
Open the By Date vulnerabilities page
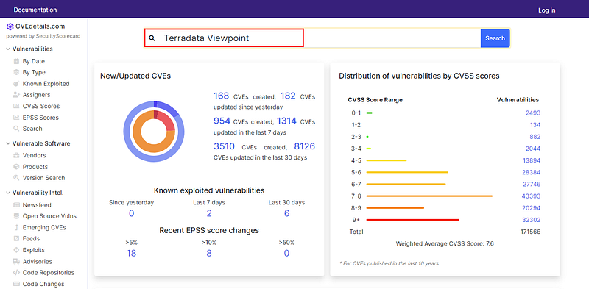point(33,61)
